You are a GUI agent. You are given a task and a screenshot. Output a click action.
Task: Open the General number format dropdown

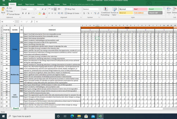click(99, 9)
